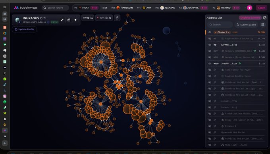Click Ungroup Clusters button
This screenshot has height=154, width=270.
(x=250, y=18)
